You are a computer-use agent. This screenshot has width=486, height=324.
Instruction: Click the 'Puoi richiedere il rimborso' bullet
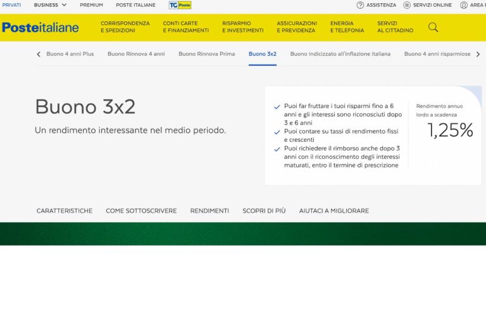tap(342, 157)
